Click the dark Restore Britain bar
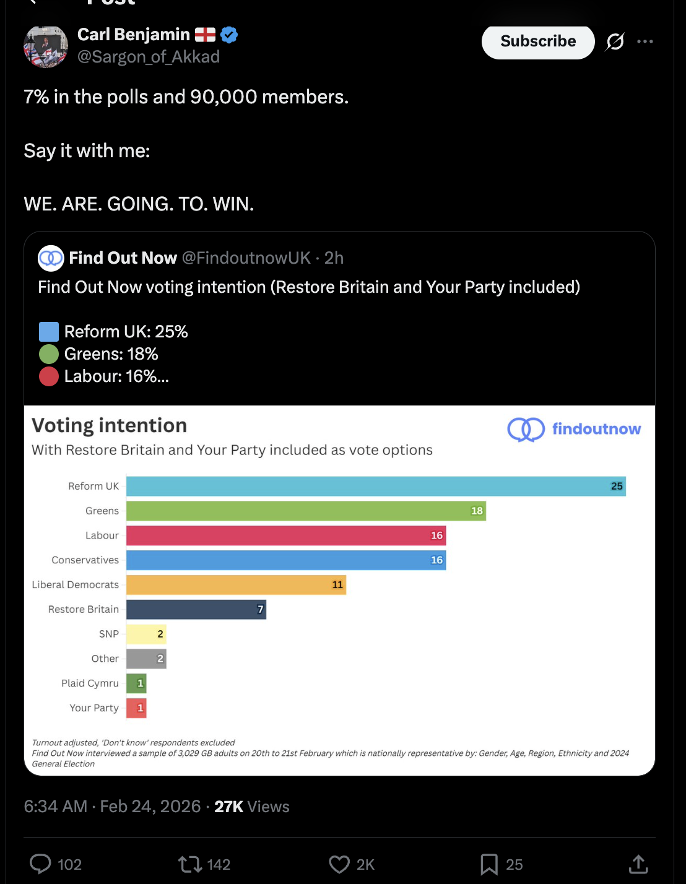 196,609
